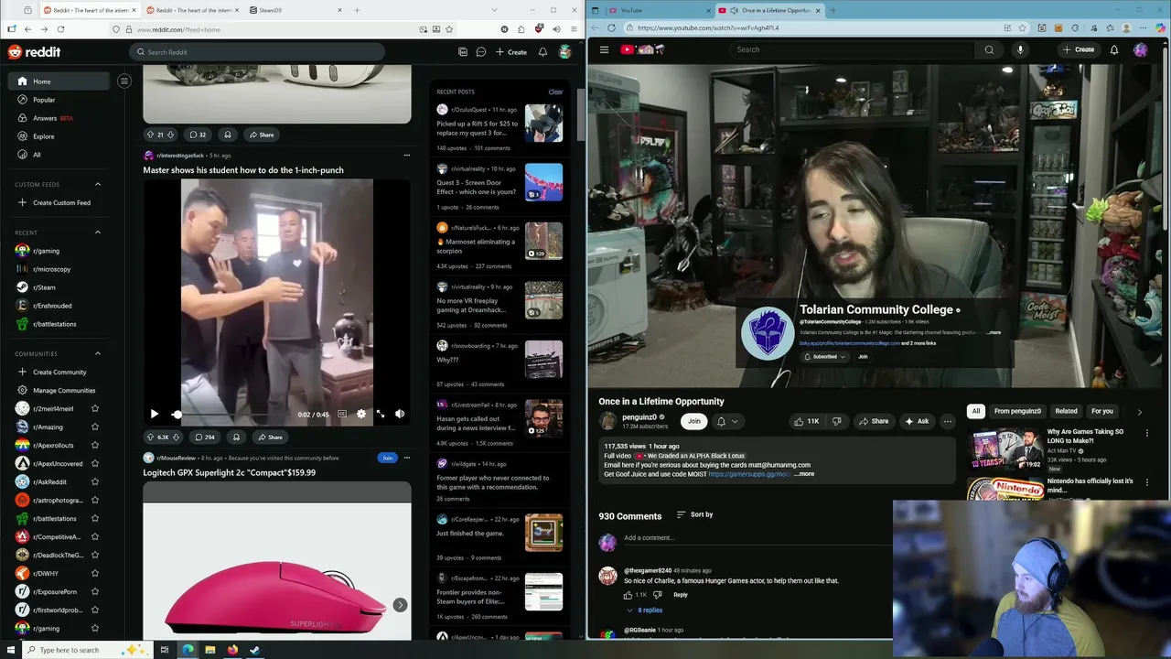
Task: Favorite r/battlestations community star in Communities
Action: 95,518
